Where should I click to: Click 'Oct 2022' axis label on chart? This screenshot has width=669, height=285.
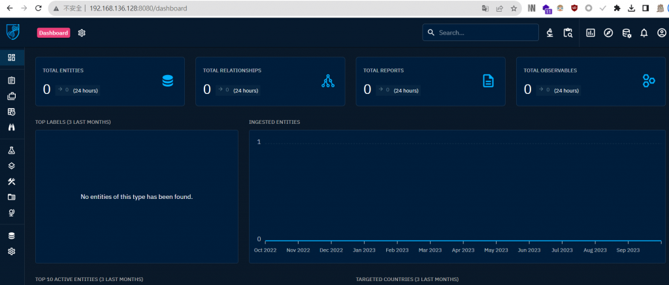(265, 250)
